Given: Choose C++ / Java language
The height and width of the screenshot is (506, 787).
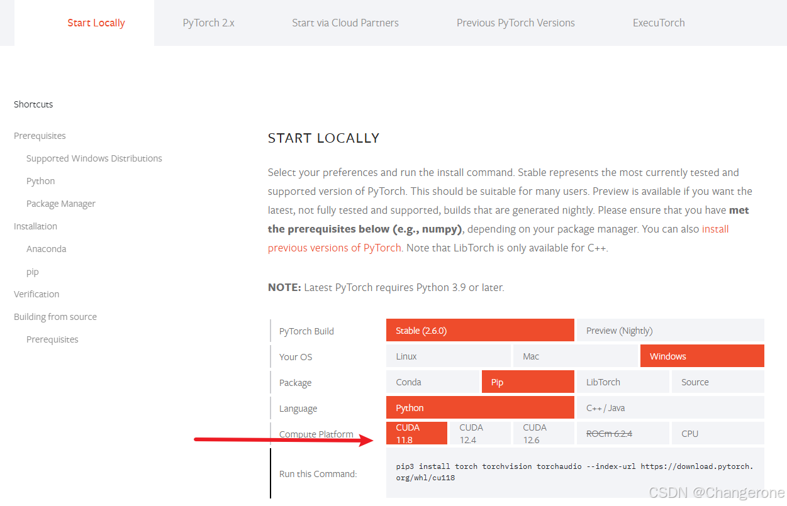Looking at the screenshot, I should (x=670, y=407).
